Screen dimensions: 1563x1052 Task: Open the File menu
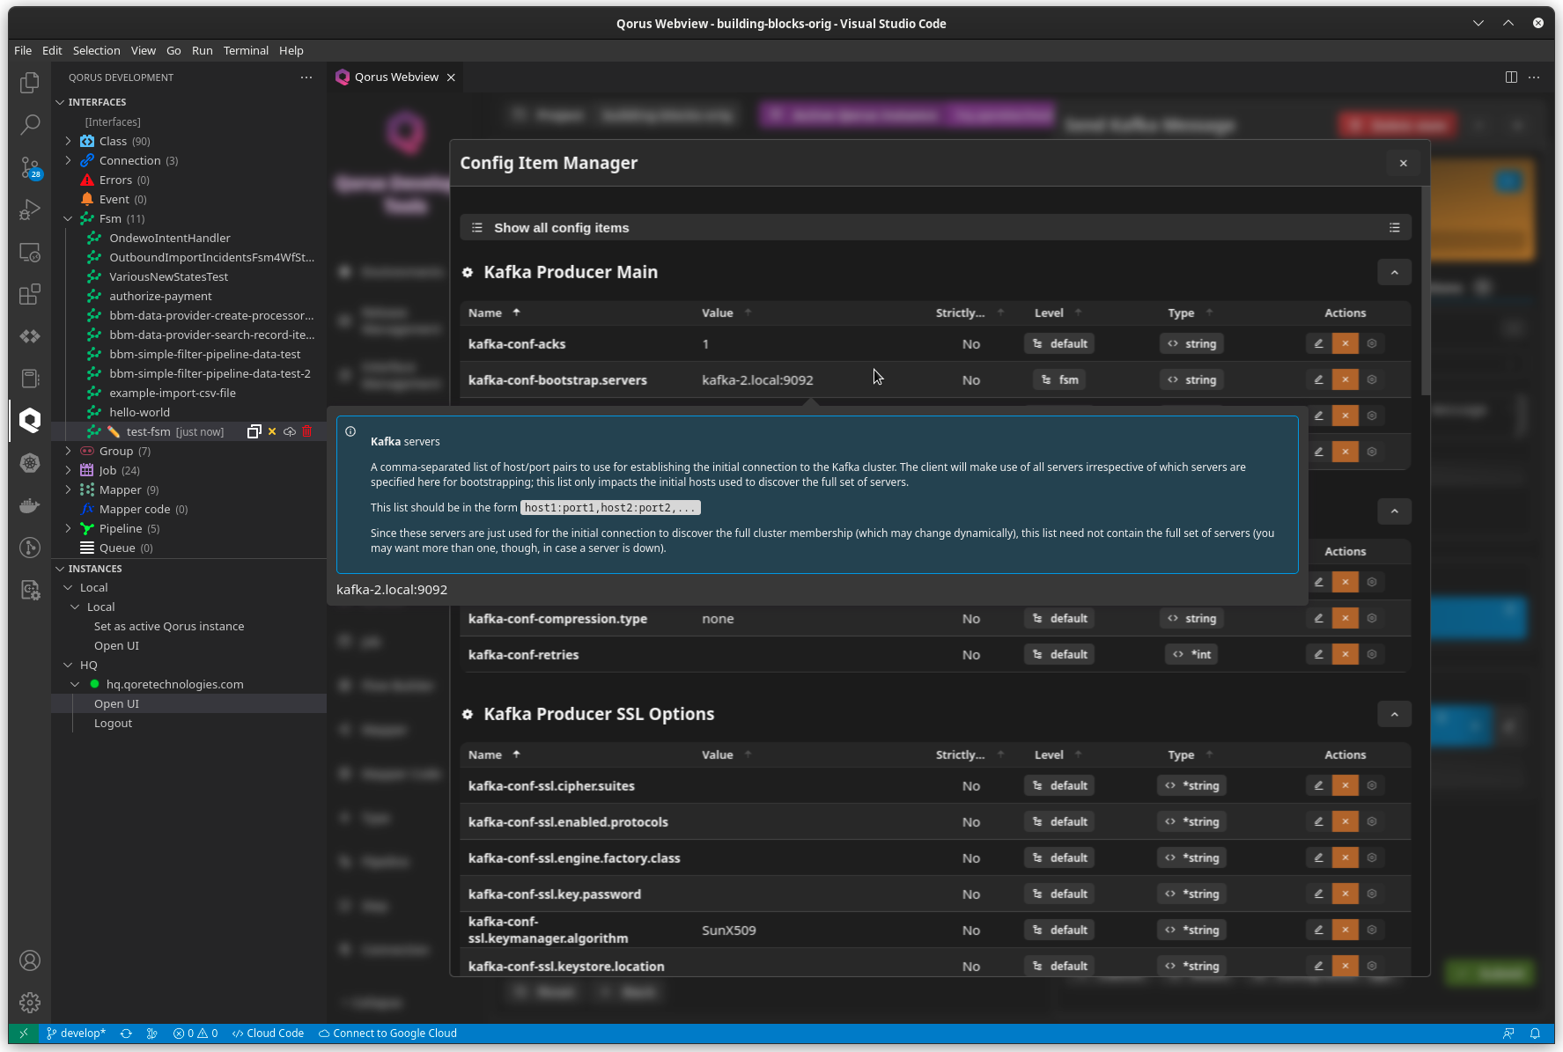(23, 50)
